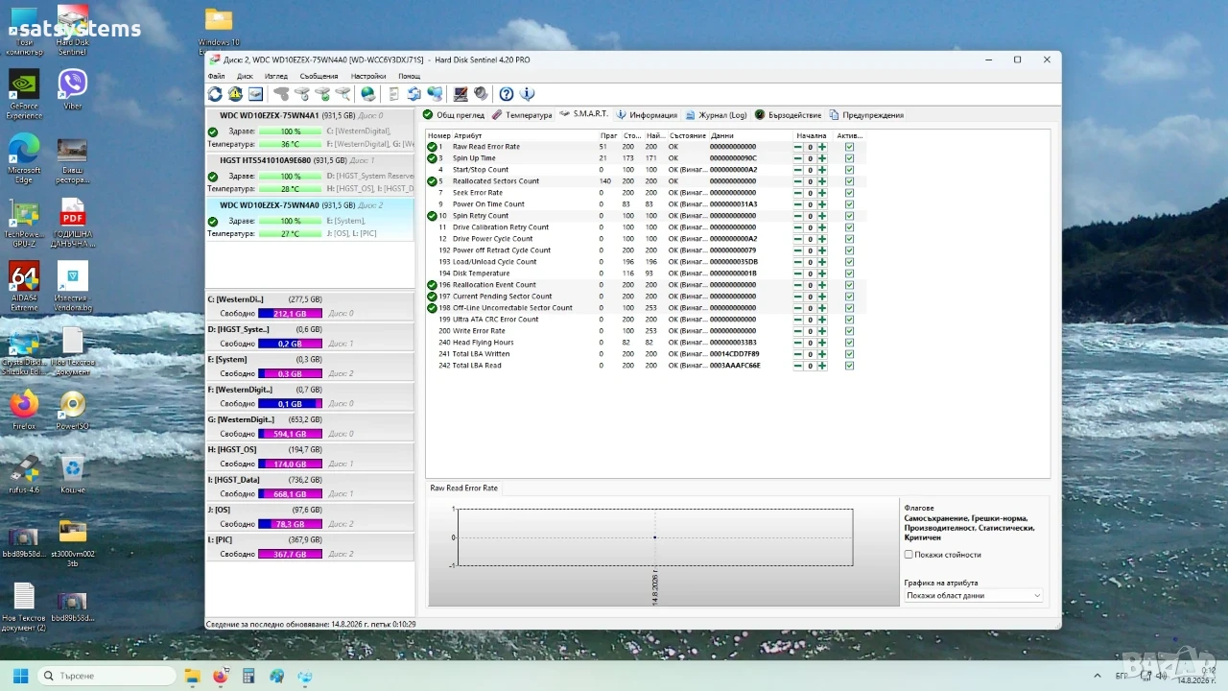Increase offset for Raw Read Error Rate
The width and height of the screenshot is (1228, 691).
822,147
